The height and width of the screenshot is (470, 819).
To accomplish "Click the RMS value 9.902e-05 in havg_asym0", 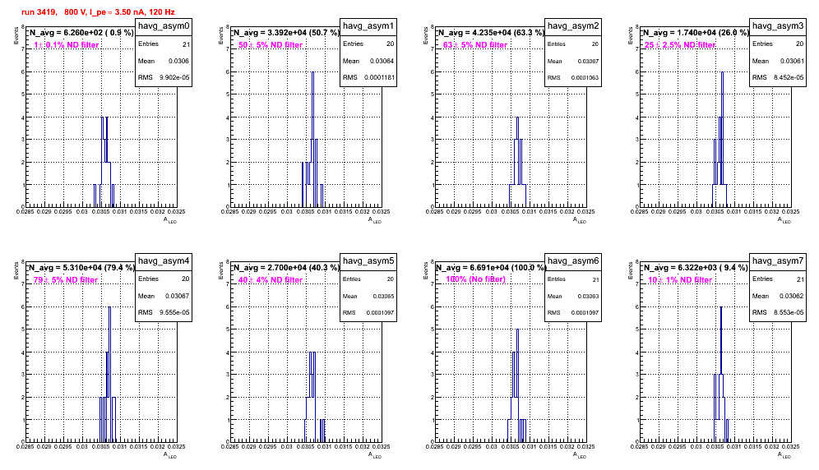I will [x=175, y=77].
